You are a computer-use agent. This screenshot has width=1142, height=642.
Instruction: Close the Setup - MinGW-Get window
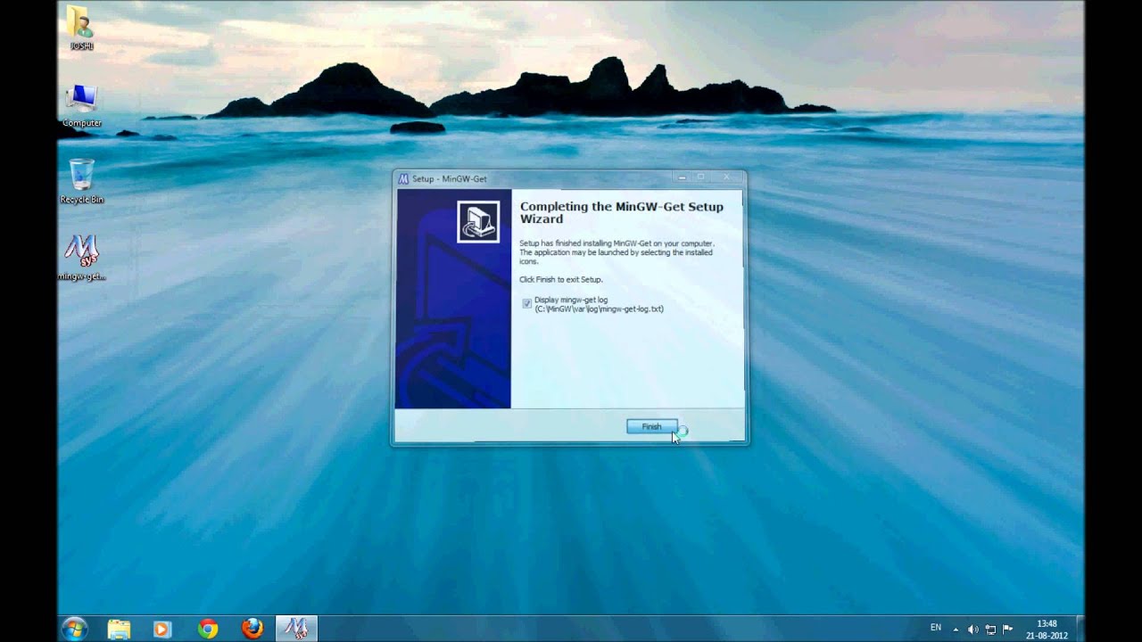tap(726, 177)
